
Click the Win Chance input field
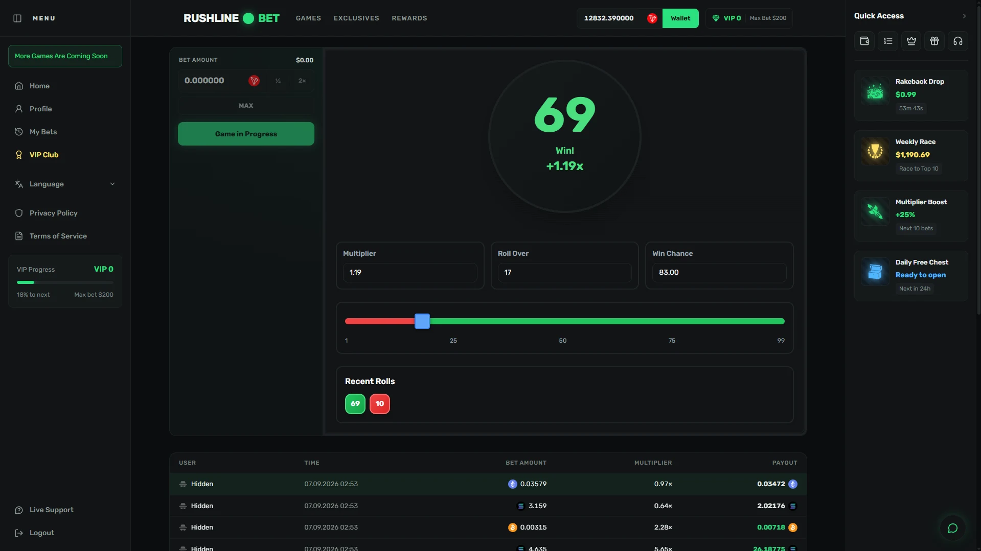point(719,272)
